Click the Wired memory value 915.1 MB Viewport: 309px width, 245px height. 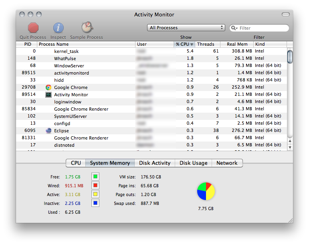74,186
